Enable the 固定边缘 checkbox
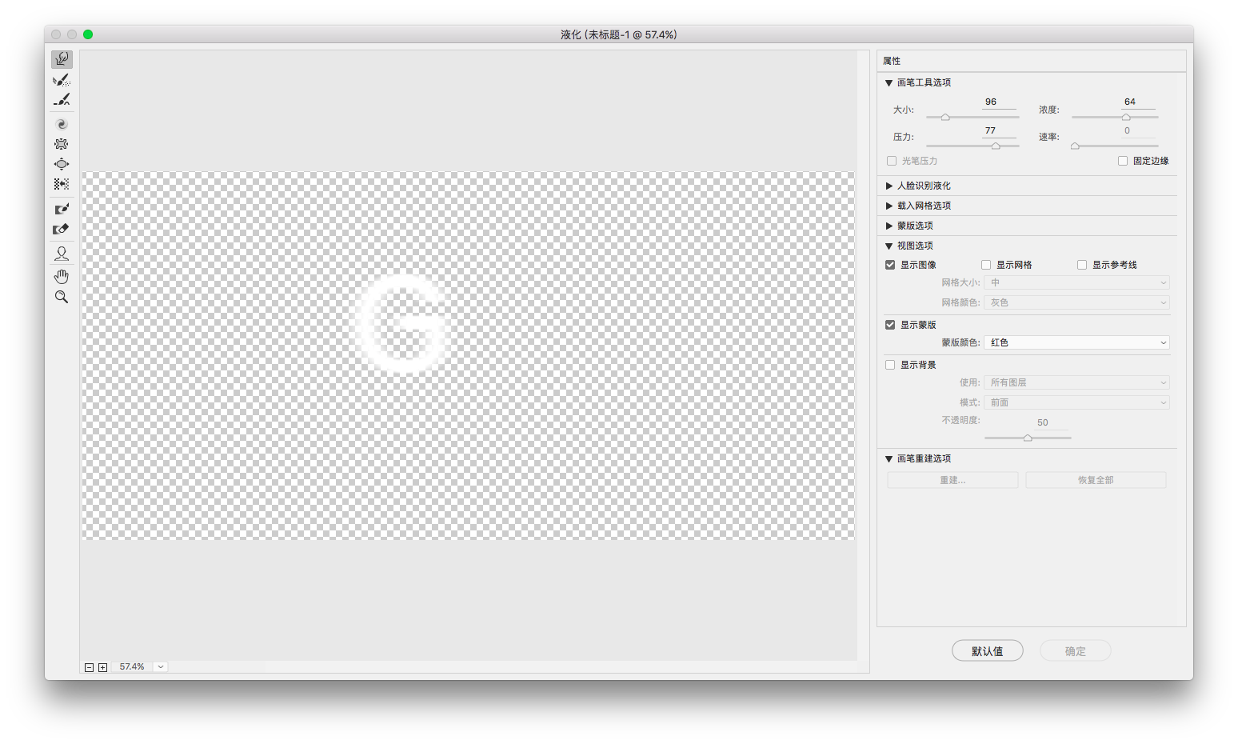 click(x=1123, y=161)
